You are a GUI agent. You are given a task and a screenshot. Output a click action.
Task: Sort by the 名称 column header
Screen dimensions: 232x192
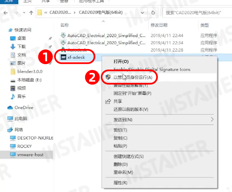click(x=65, y=25)
